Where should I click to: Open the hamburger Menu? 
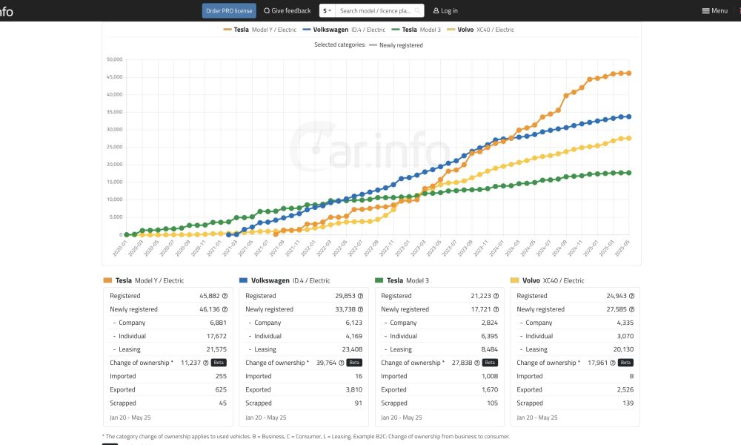click(x=714, y=10)
